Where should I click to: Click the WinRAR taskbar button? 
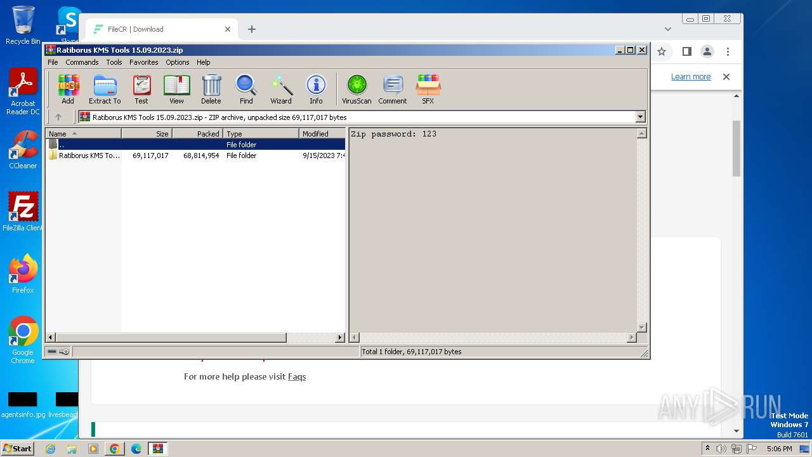[x=158, y=449]
